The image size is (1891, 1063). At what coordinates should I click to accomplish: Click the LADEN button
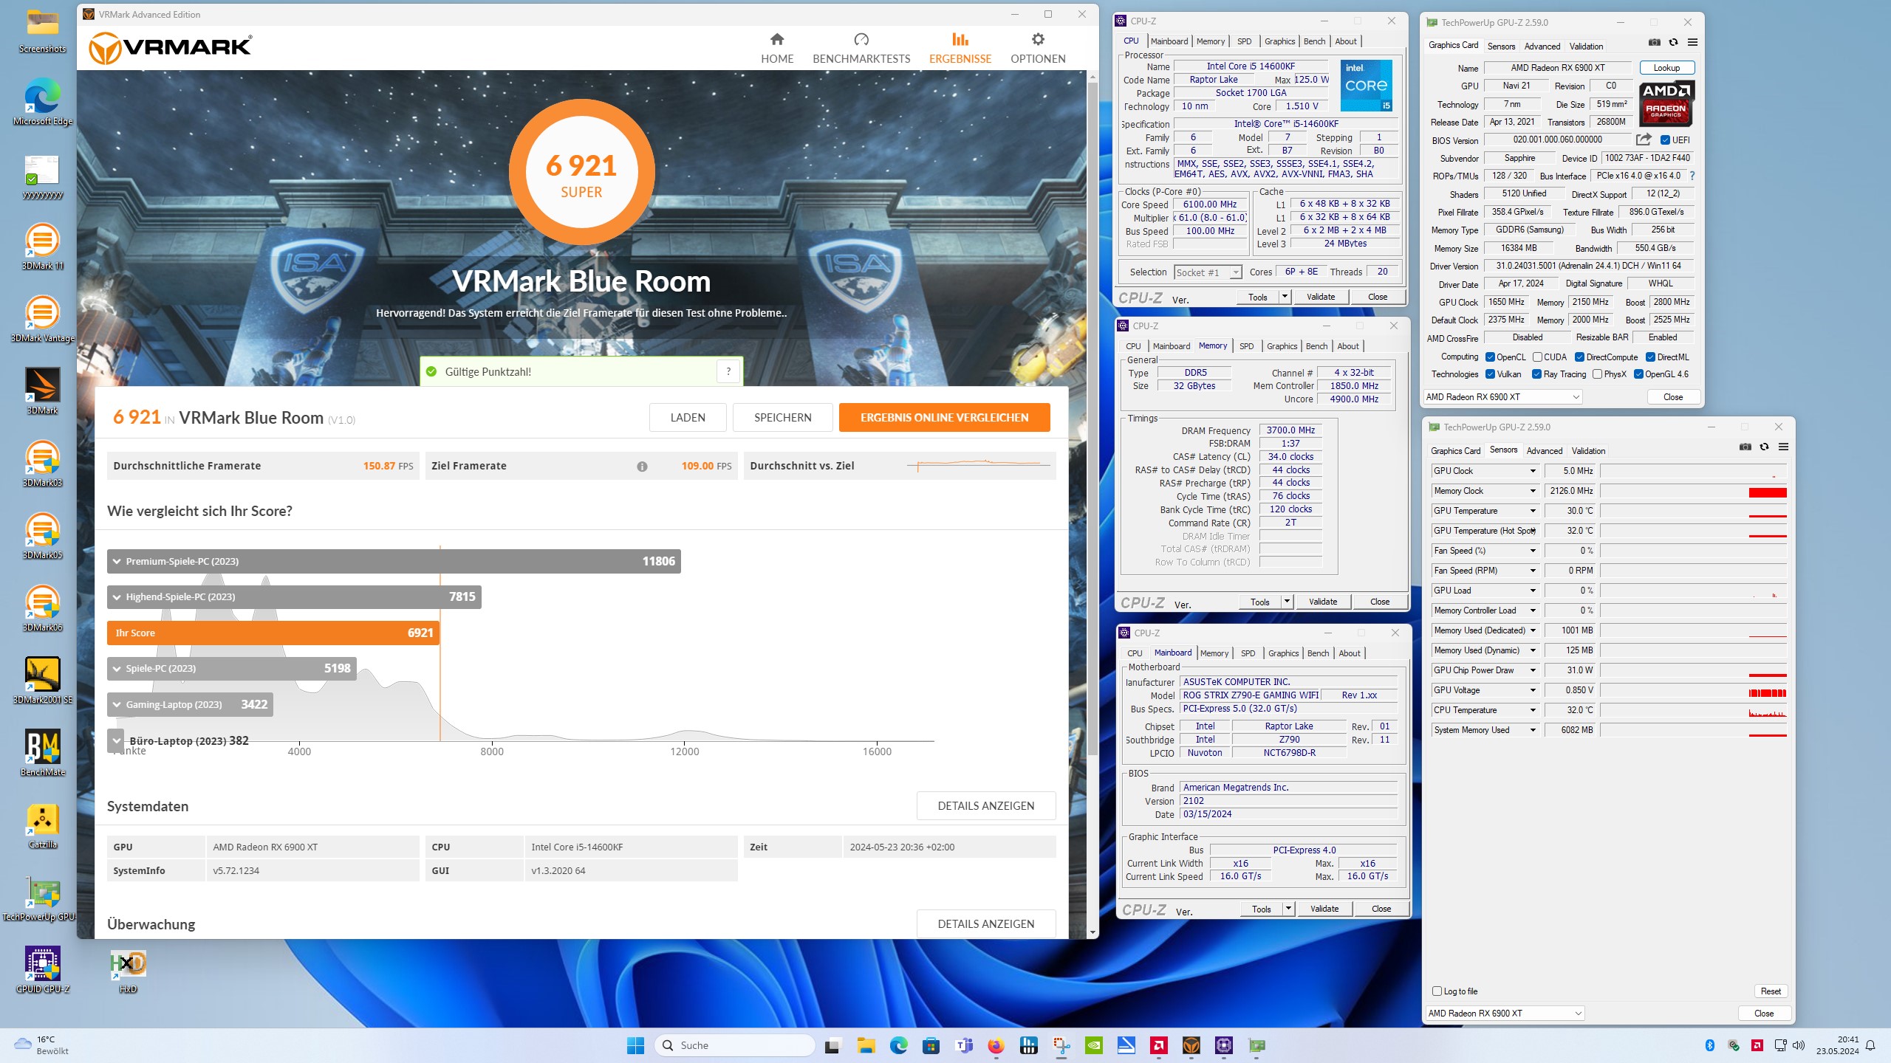(688, 417)
